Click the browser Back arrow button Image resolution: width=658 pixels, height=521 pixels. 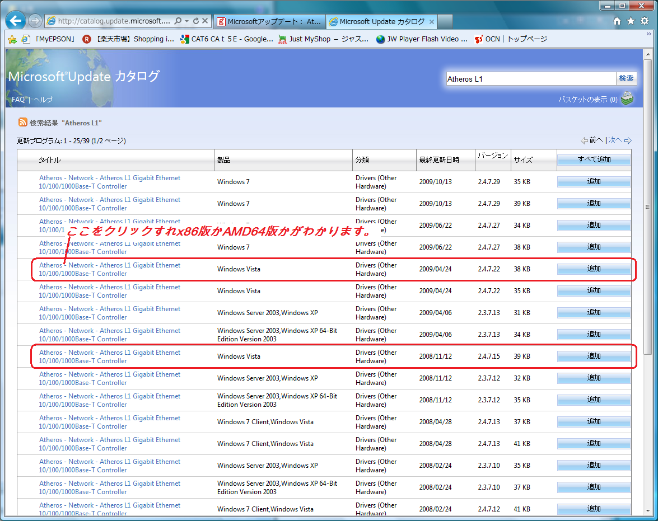pyautogui.click(x=16, y=21)
